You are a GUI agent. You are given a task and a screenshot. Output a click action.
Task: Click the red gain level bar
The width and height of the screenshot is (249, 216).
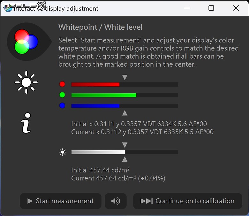pos(125,84)
